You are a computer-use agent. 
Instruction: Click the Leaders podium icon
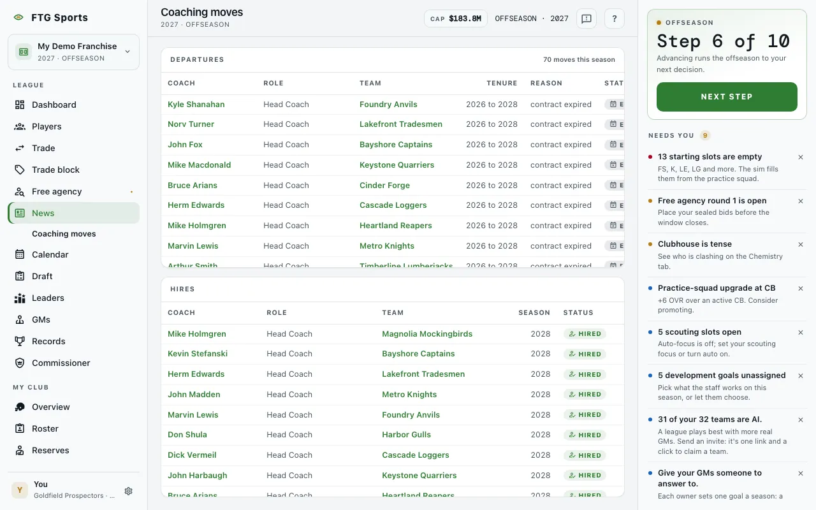(20, 298)
